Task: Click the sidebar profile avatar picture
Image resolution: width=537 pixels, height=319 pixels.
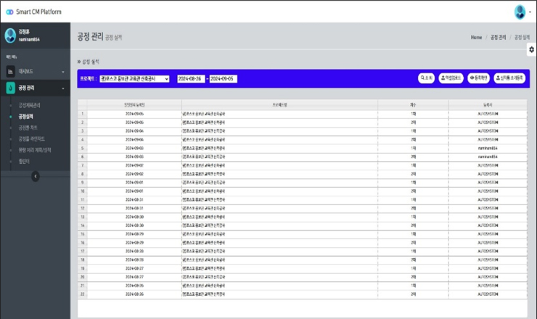Action: [9, 36]
